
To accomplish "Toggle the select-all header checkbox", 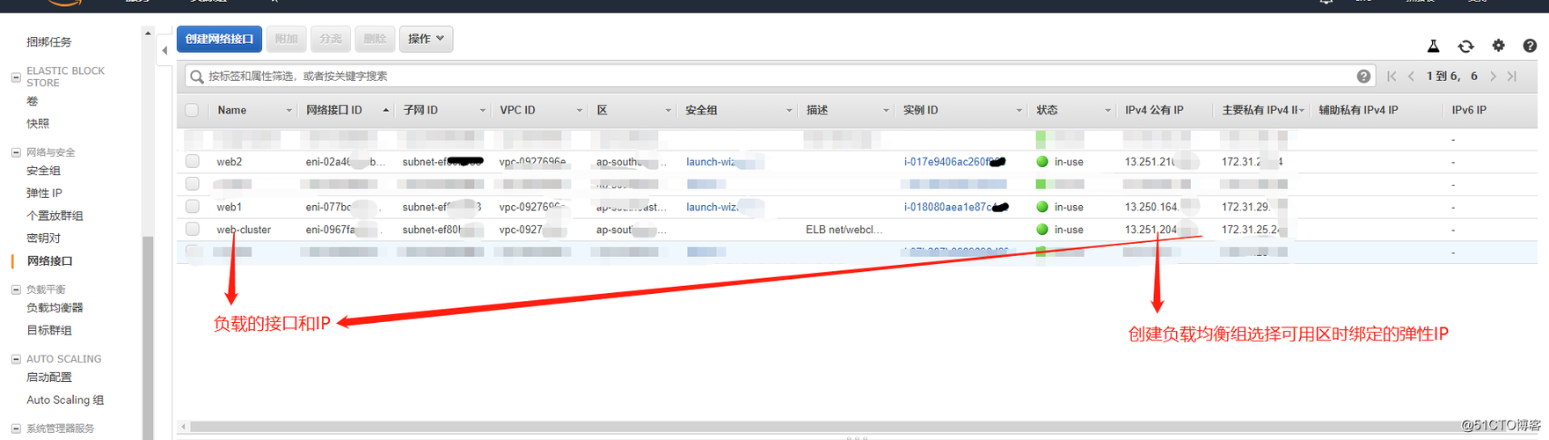I will [192, 110].
